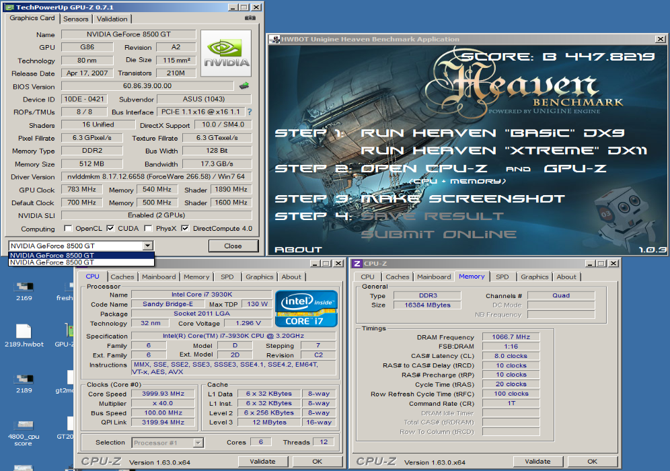Image resolution: width=670 pixels, height=471 pixels.
Task: Click the Core Voltage 1.296 V value
Action: (x=248, y=323)
